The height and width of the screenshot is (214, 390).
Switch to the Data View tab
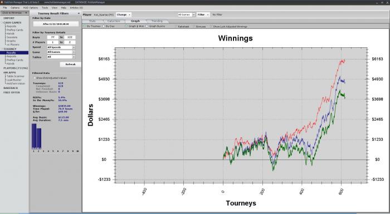click(x=114, y=21)
